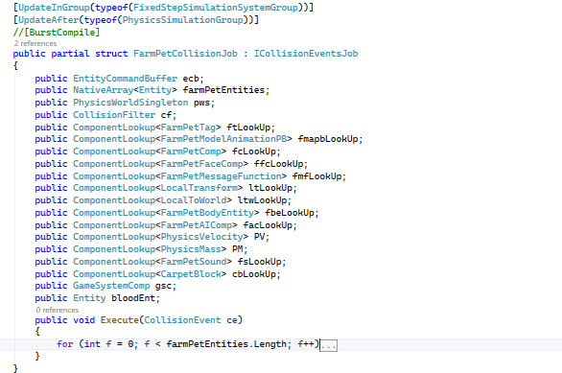Image resolution: width=562 pixels, height=373 pixels.
Task: Click the bloodEnt field name
Action: point(133,298)
